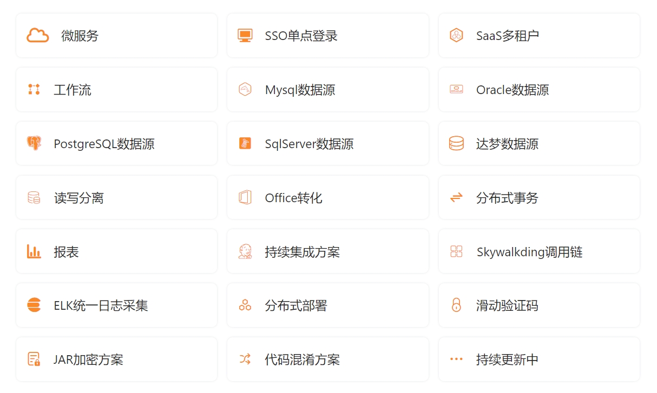Click the hexagon icon for SaaS多租户
This screenshot has width=657, height=393.
coord(456,36)
